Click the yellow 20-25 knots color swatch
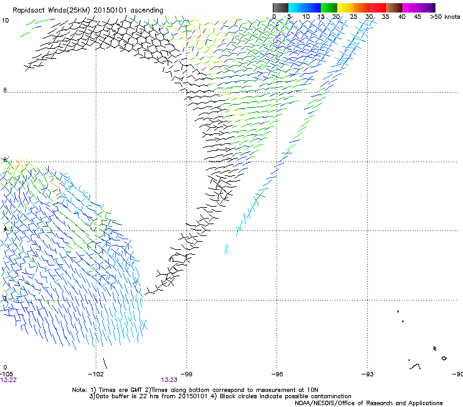 (345, 8)
